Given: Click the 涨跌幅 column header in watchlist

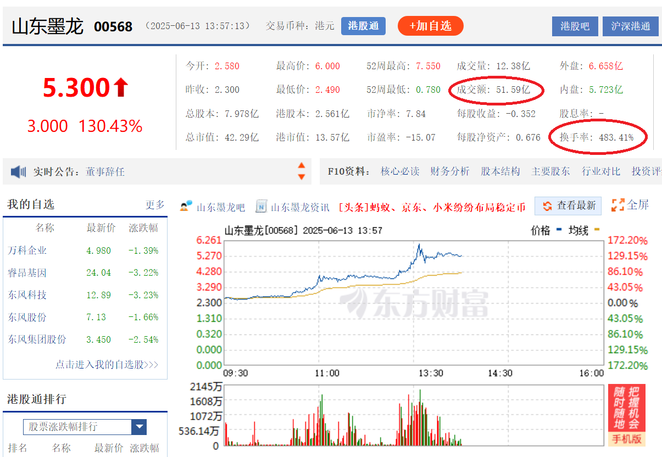Looking at the screenshot, I should pos(143,228).
